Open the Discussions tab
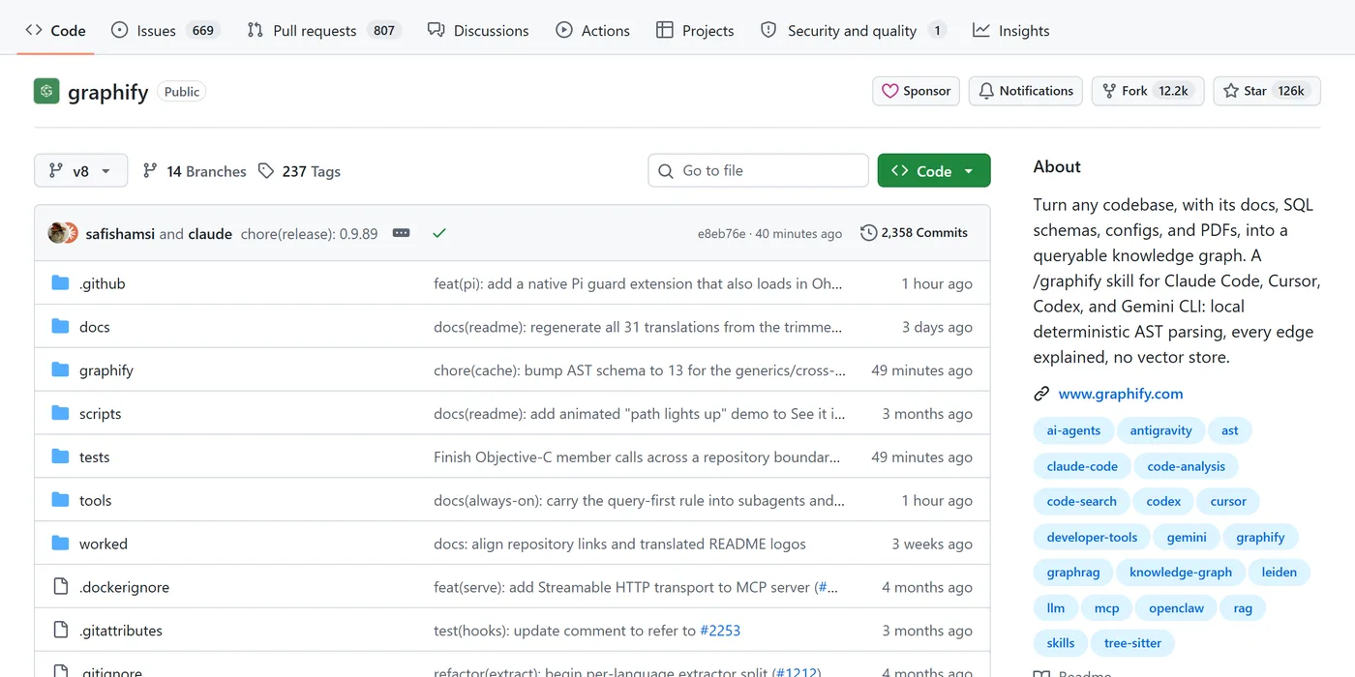1355x677 pixels. 478,30
